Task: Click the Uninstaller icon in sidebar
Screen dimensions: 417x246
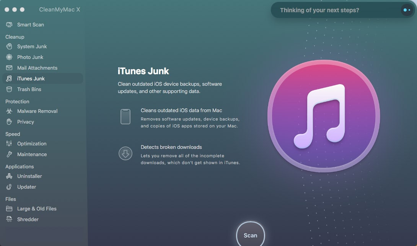Action: click(9, 176)
